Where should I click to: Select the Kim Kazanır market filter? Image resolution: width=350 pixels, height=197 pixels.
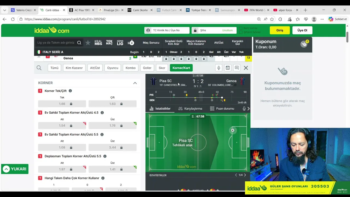[74, 68]
